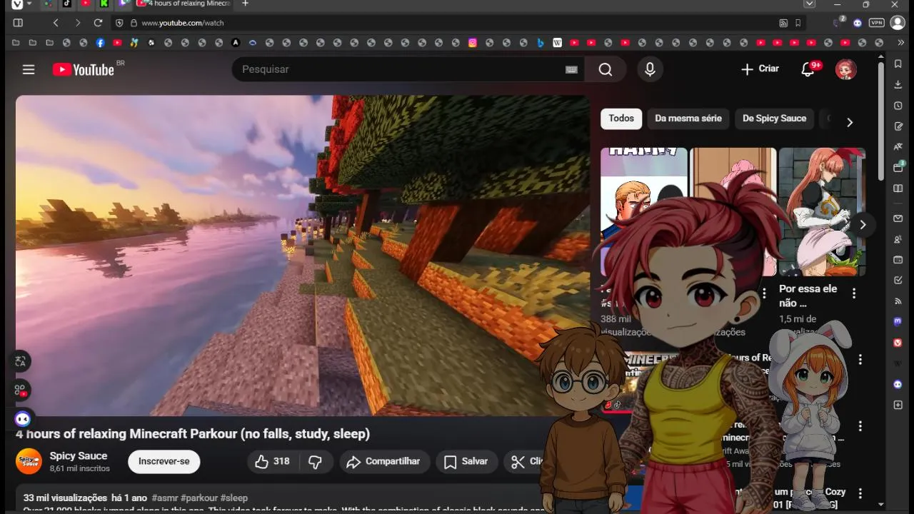The height and width of the screenshot is (514, 914).
Task: Open the Spicy Sauce channel name
Action: click(79, 455)
